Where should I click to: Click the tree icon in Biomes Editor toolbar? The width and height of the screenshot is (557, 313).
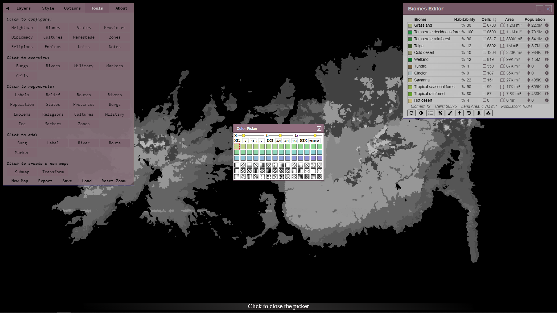click(x=479, y=113)
